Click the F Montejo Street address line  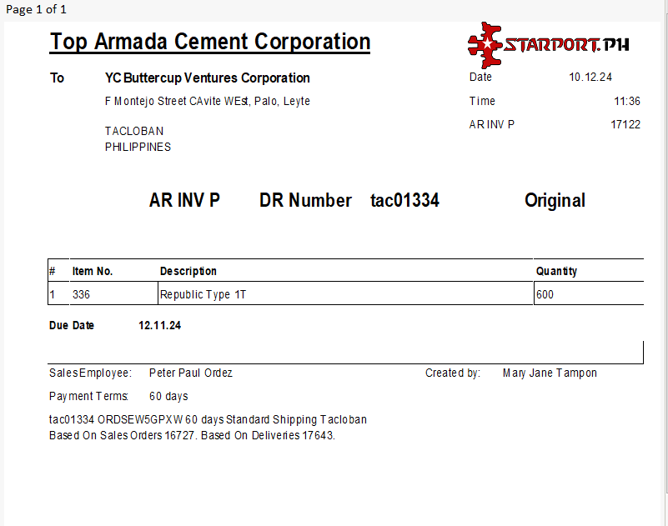coord(207,102)
